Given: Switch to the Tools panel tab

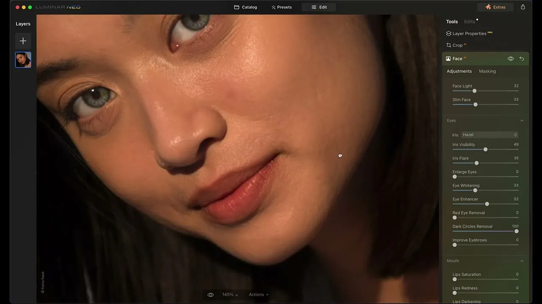Looking at the screenshot, I should click(452, 22).
